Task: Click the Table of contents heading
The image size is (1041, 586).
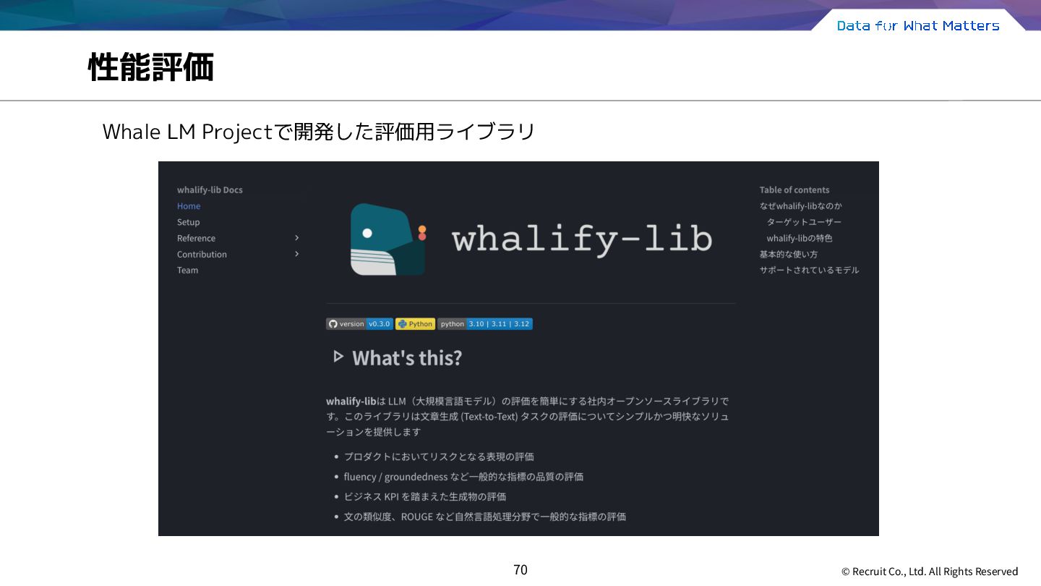Action: [x=794, y=190]
